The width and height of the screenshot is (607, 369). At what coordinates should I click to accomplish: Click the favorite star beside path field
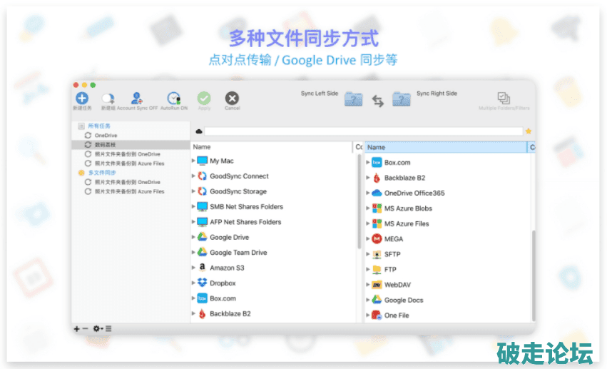pyautogui.click(x=529, y=131)
